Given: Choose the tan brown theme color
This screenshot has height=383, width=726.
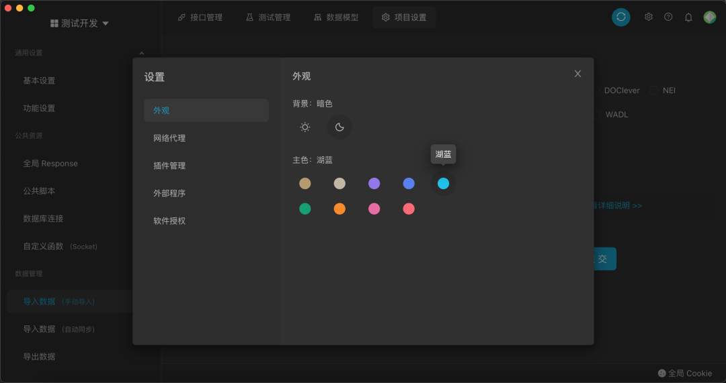Looking at the screenshot, I should pos(305,183).
